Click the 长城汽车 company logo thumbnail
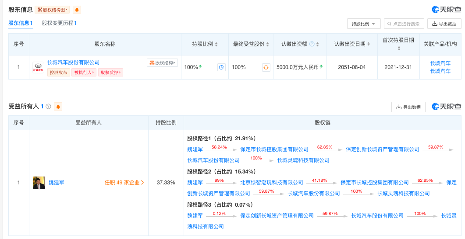465x239 pixels. 38,67
